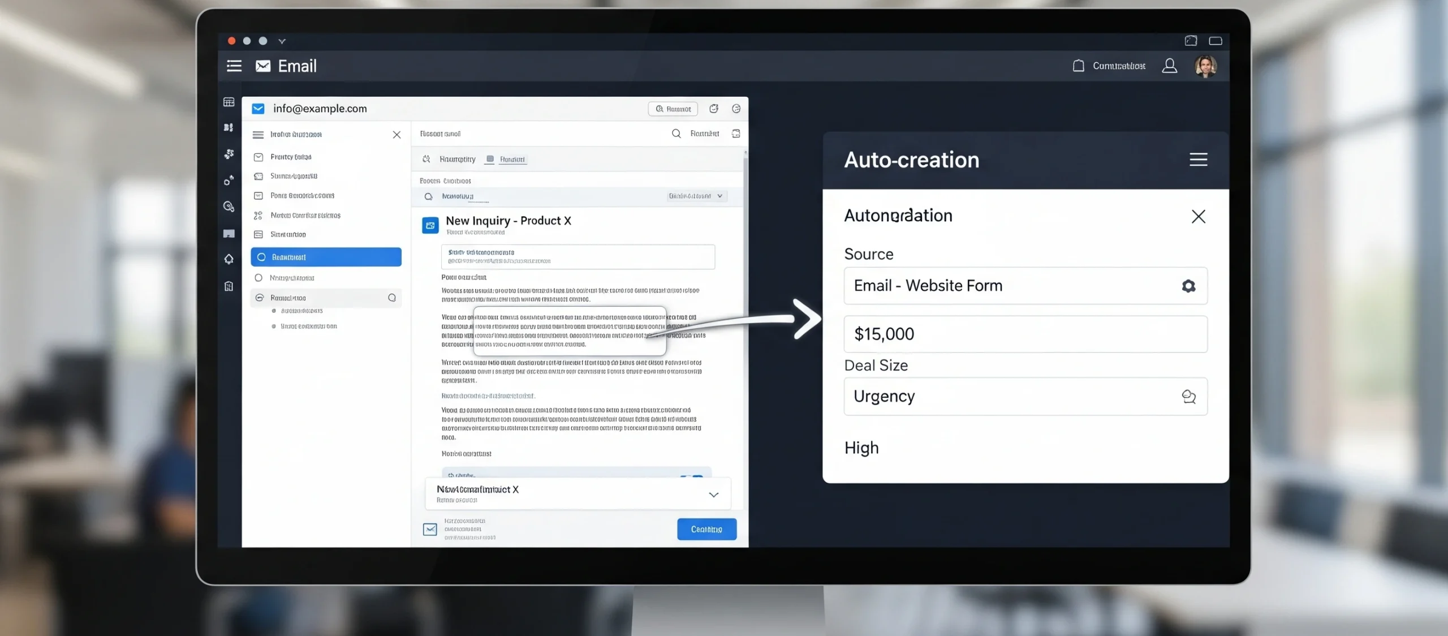Select the radio circle row below blue row
The width and height of the screenshot is (1448, 636).
coord(326,278)
